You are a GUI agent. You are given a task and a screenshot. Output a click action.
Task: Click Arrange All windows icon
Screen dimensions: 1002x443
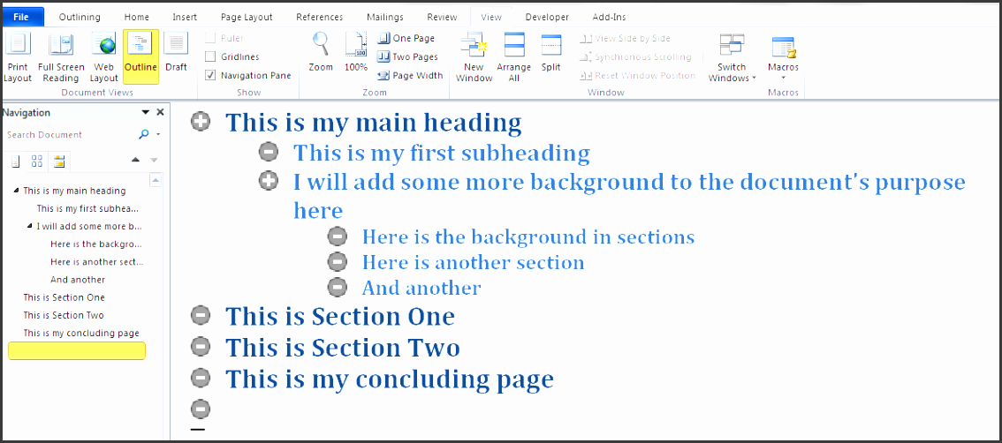point(513,57)
